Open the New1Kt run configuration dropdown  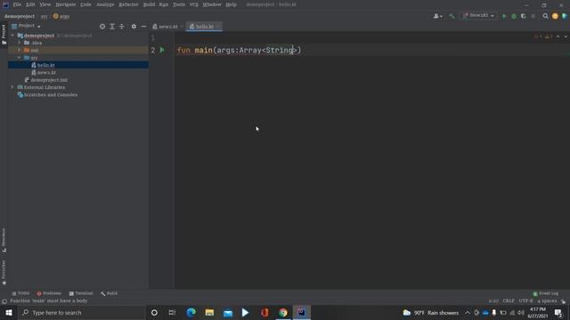click(479, 16)
